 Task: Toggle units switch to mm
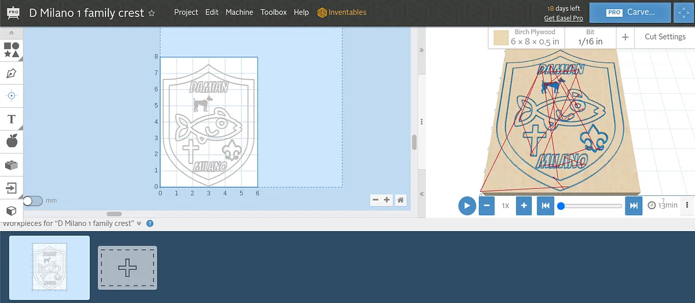coord(32,200)
